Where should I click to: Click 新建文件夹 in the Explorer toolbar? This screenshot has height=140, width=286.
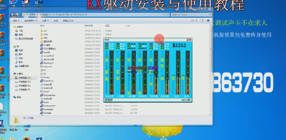(x=68, y=21)
